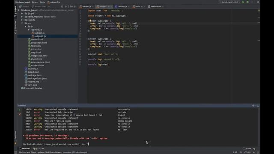Start the debug run with the bug icon
This screenshot has height=154, width=274.
click(247, 2)
